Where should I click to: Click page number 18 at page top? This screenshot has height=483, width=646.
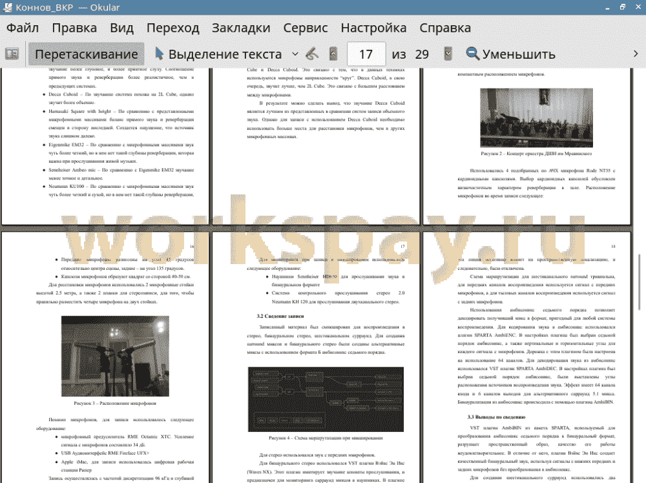point(613,246)
